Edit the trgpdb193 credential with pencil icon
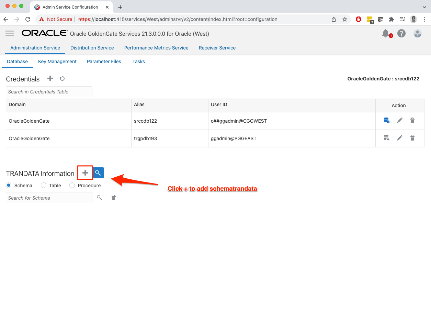This screenshot has width=431, height=312. coord(399,138)
